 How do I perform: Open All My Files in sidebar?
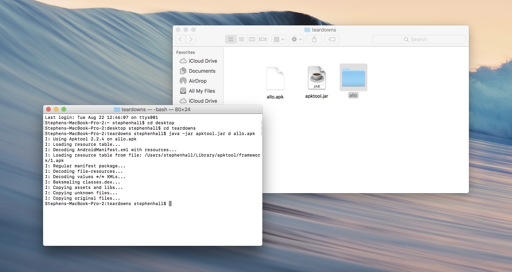(202, 91)
